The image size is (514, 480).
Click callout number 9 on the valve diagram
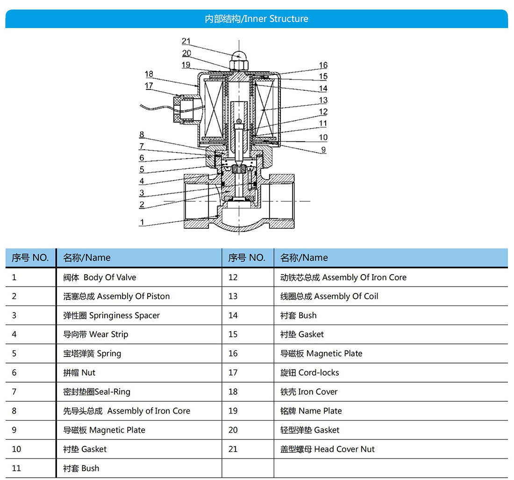coord(323,150)
